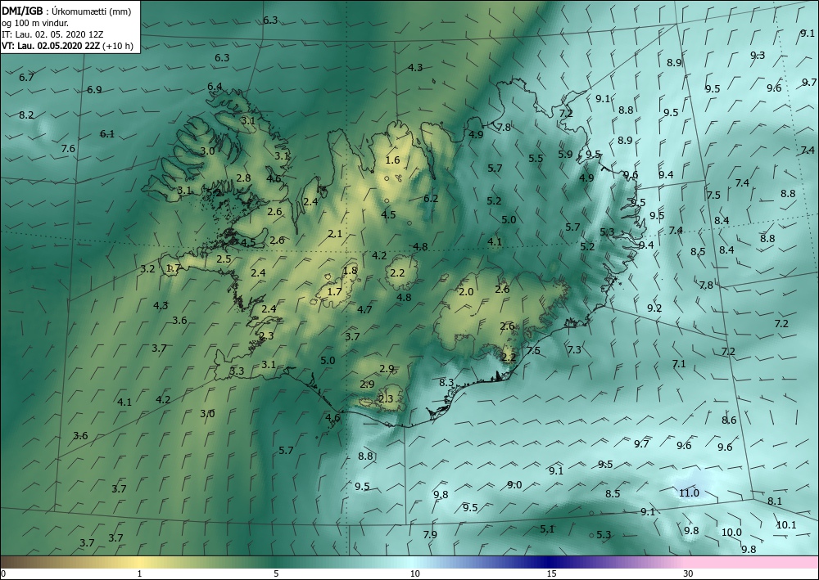Pick the 6.7 value over the ocean
This screenshot has width=819, height=580.
click(x=27, y=77)
